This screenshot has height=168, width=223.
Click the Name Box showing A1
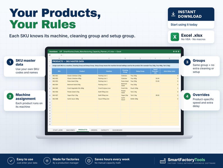click(54, 55)
